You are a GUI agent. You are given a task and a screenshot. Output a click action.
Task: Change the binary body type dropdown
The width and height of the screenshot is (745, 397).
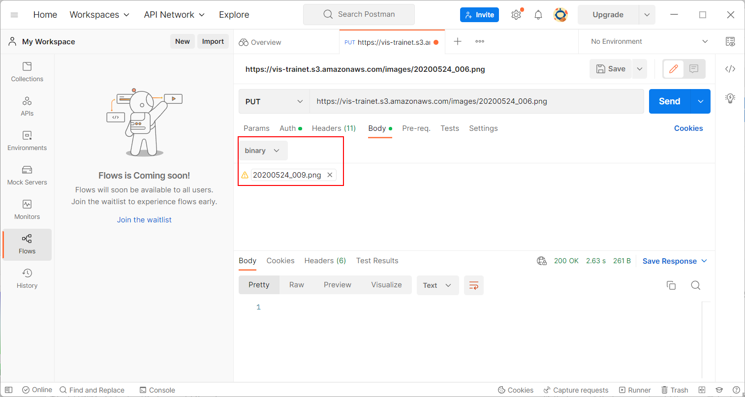click(262, 151)
